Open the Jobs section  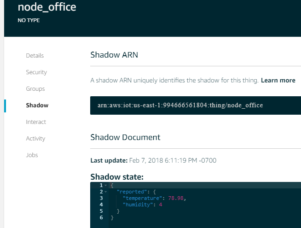(x=32, y=155)
